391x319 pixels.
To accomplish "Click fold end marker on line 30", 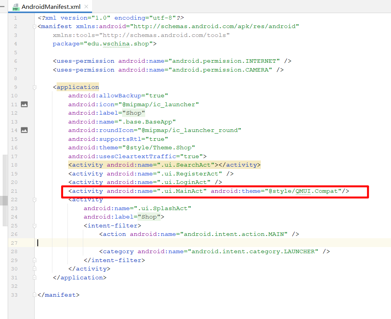I will click(35, 269).
